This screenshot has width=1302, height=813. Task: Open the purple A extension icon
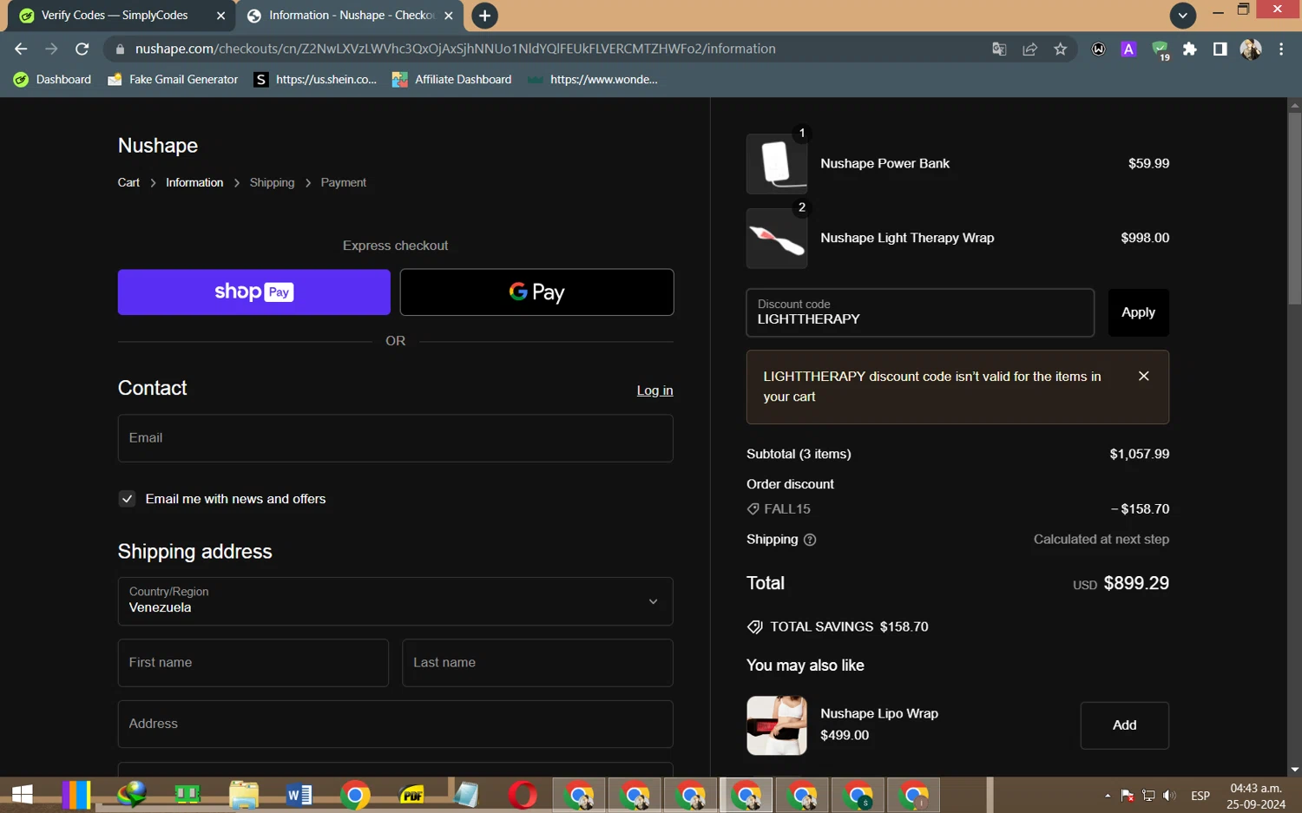[x=1128, y=49]
